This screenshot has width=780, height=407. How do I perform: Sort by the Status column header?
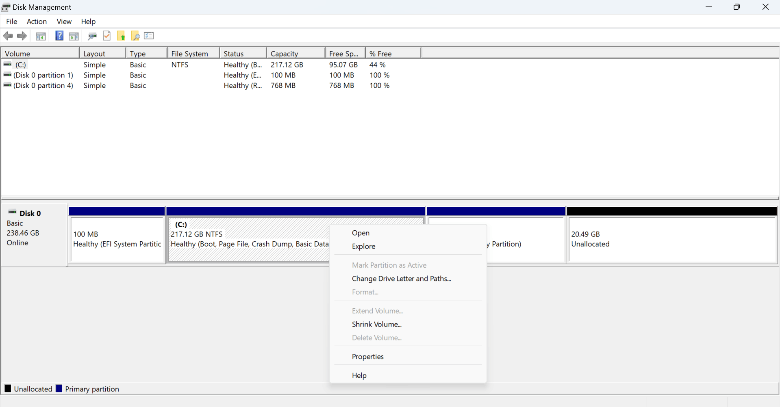[x=243, y=53]
